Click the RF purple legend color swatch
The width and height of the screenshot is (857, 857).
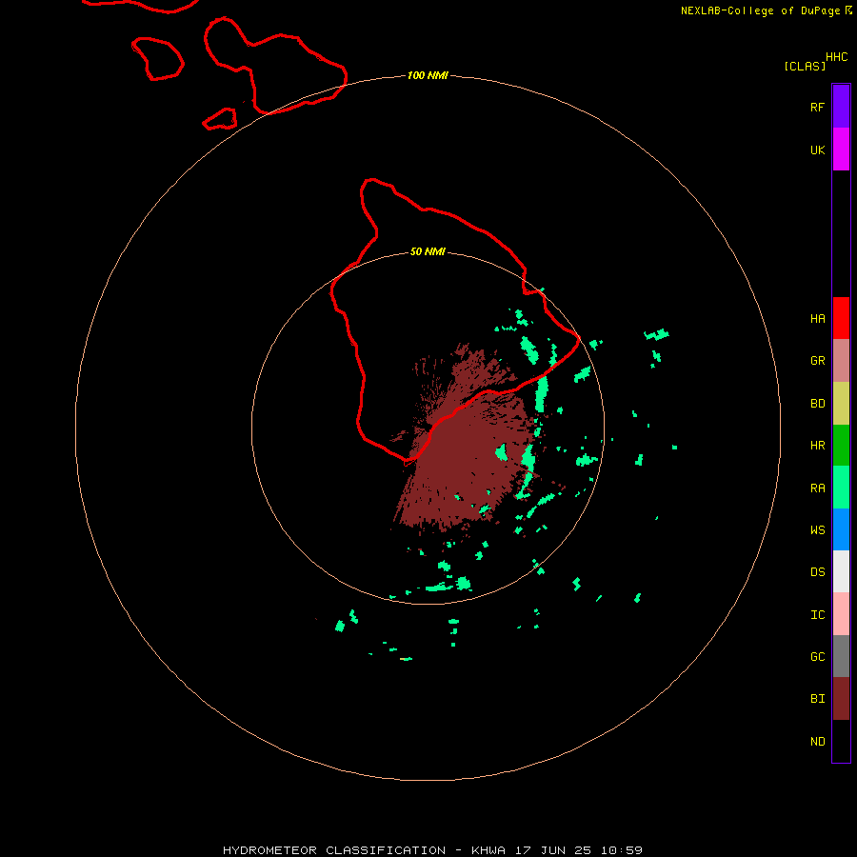(841, 107)
